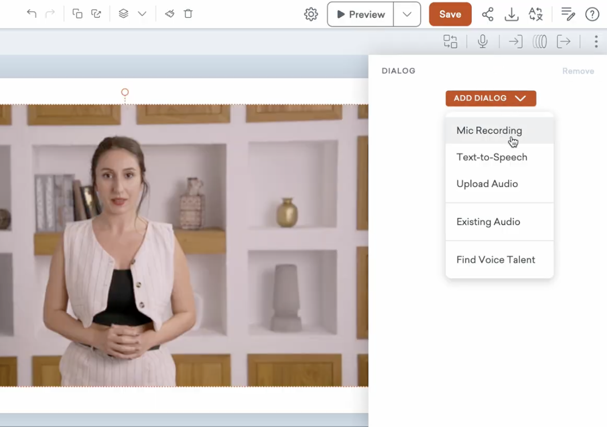Click the microphone dialog icon
The height and width of the screenshot is (427, 607).
pos(483,42)
